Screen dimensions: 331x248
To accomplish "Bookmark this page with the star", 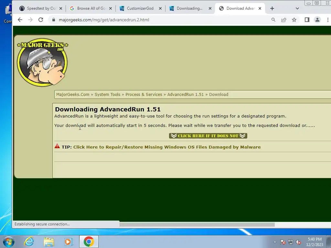I will pyautogui.click(x=294, y=20).
